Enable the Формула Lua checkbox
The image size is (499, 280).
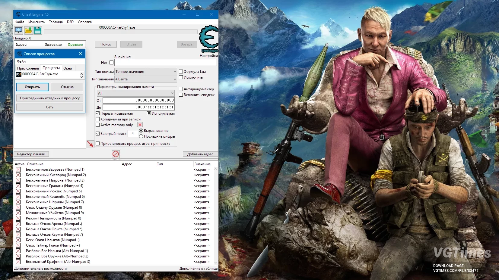pos(181,72)
